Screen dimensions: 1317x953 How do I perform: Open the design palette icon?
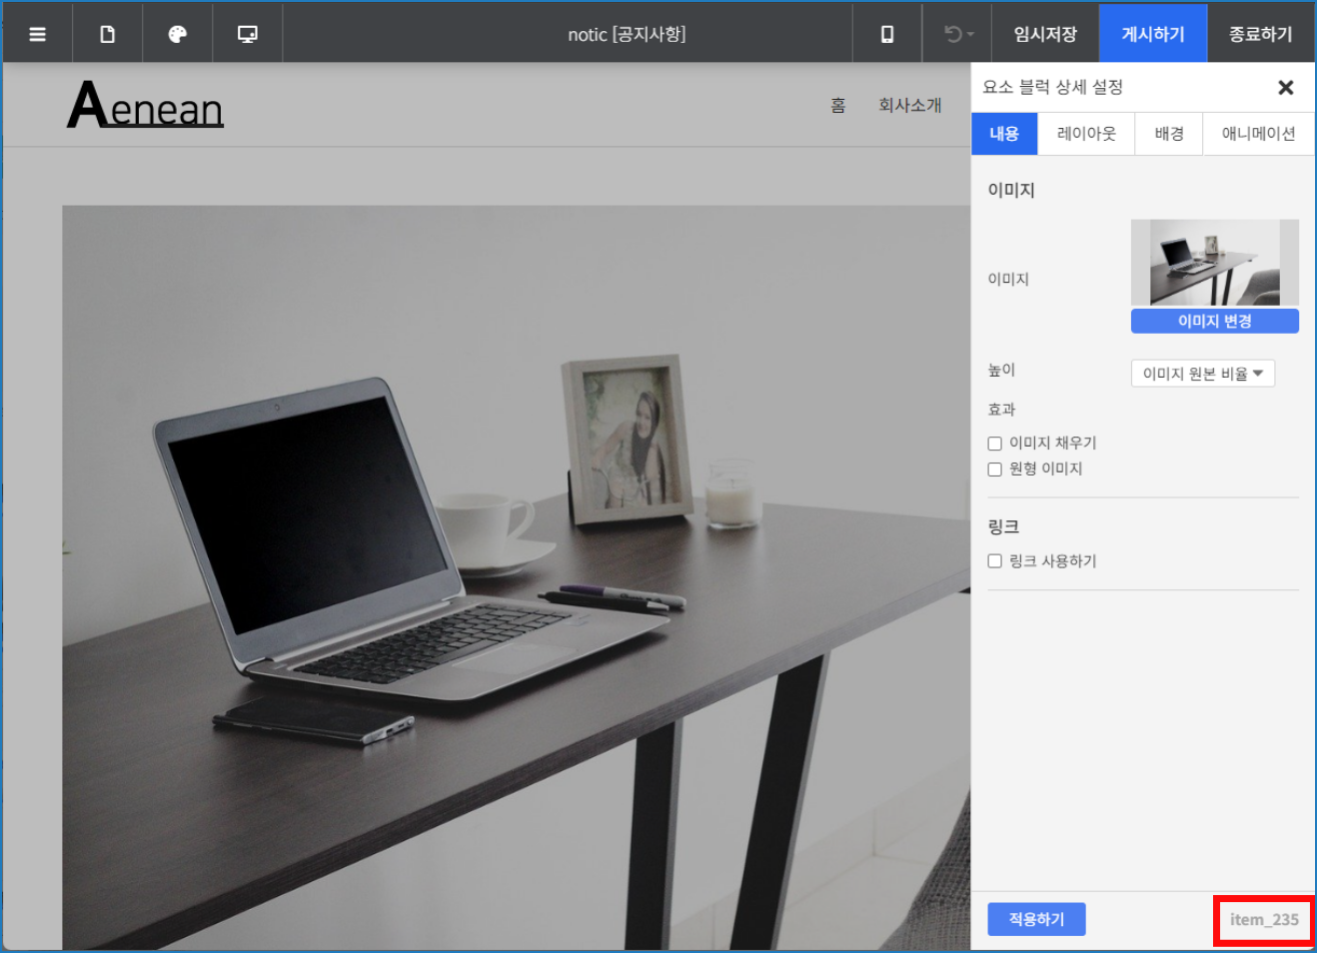[178, 34]
